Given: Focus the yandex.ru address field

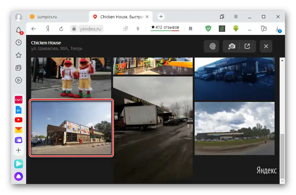Looking at the screenshot, I should (90, 29).
